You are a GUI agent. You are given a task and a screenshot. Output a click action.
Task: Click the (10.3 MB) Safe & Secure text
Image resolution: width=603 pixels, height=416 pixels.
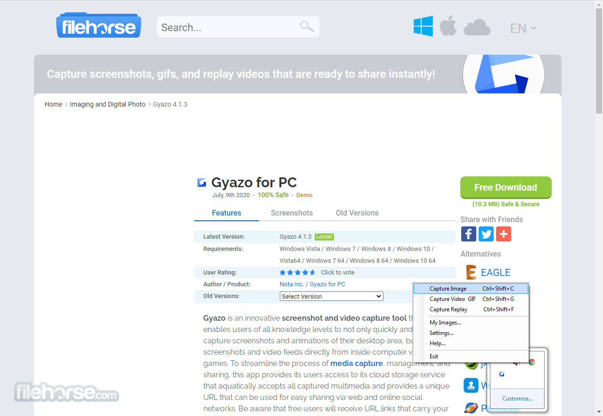(x=506, y=204)
